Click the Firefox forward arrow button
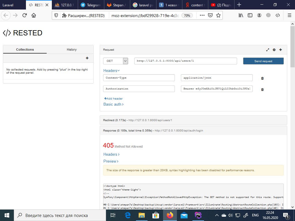The image size is (295, 221). [x=15, y=16]
